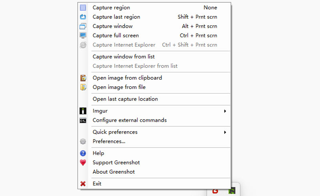The height and width of the screenshot is (196, 320).
Task: Click the greyed Internet Explorer capture icon
Action: (x=83, y=45)
